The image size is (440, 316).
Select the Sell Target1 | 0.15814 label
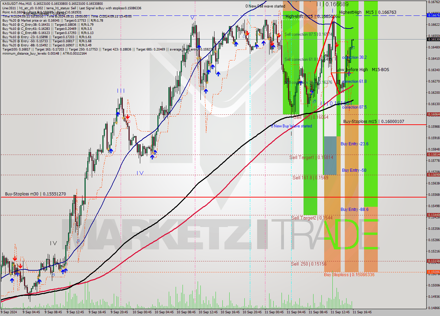pyautogui.click(x=311, y=157)
